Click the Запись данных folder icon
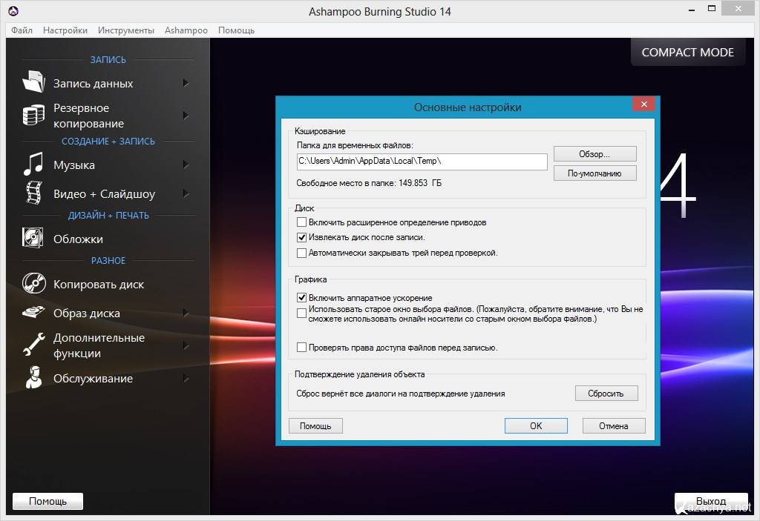The image size is (760, 521). 33,82
